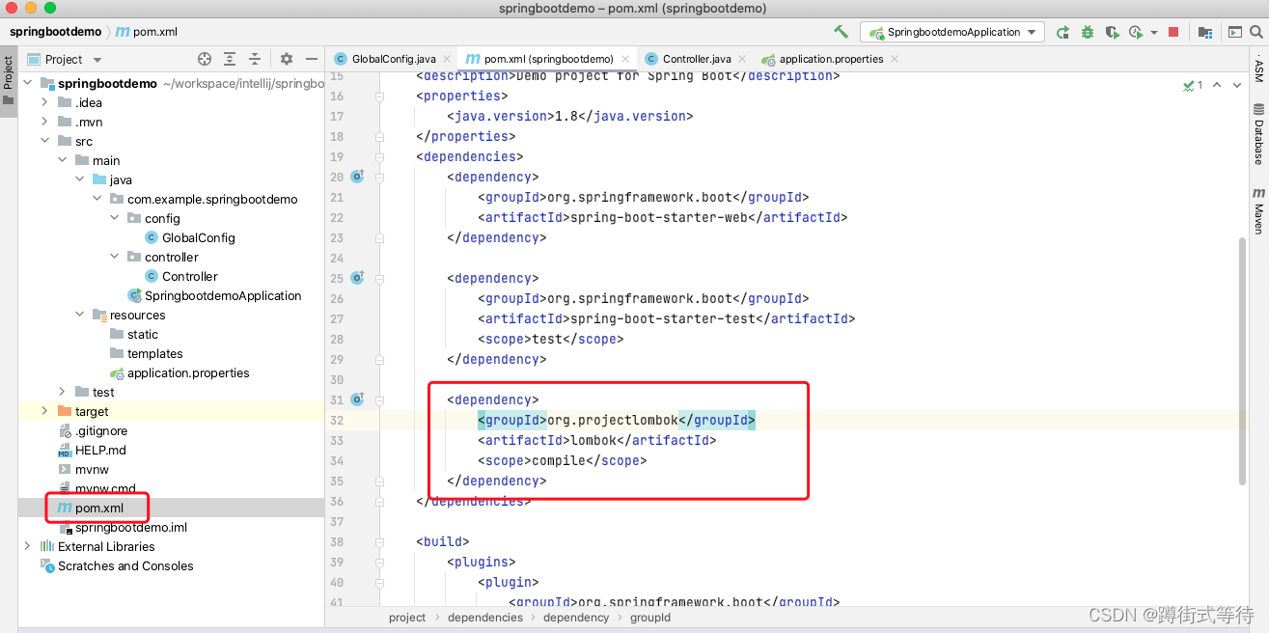Switch to the application.properties tab
Image resolution: width=1269 pixels, height=633 pixels.
tap(831, 59)
